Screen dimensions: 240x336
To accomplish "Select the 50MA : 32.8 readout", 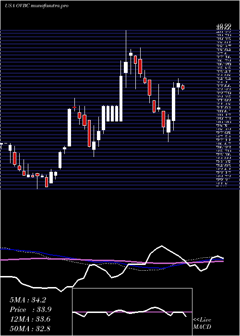I will tap(30, 329).
